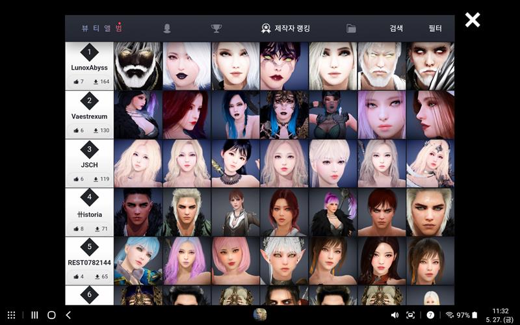The image size is (520, 325).
Task: Open the notification count 7 badge
Action: point(430,315)
